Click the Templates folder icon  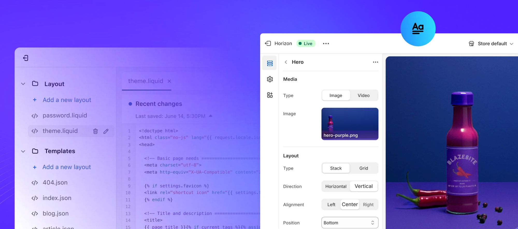(35, 151)
